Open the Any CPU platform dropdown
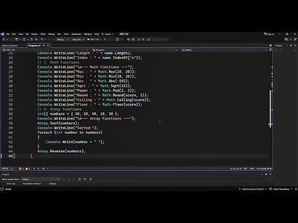298x223 pixels. [78, 39]
